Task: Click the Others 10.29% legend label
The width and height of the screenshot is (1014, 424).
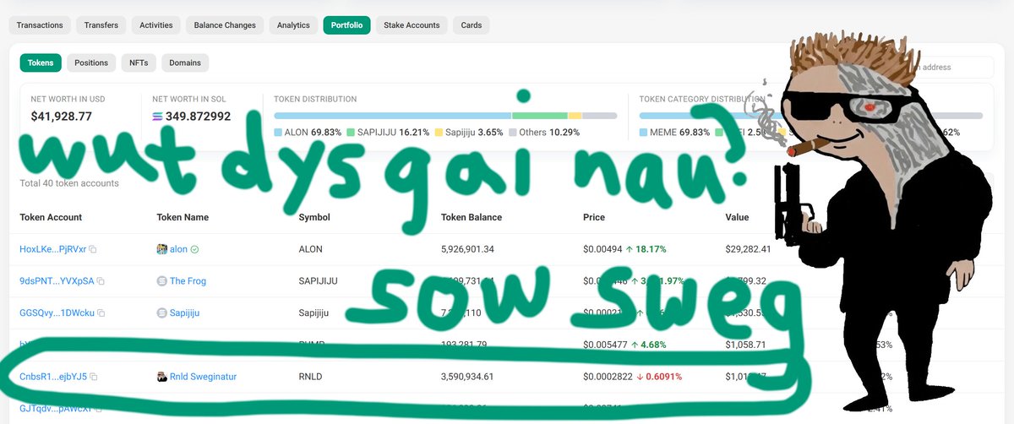Action: point(549,133)
